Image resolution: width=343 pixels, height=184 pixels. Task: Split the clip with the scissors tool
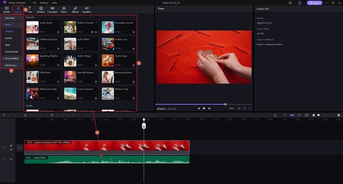(25, 115)
